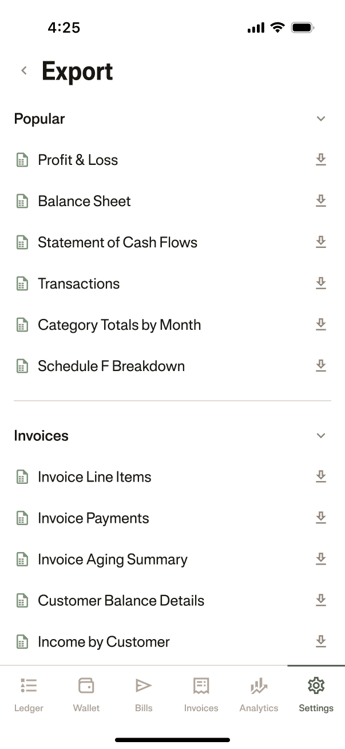Screen dimensions: 345x749
Task: Collapse the Invoices section
Action: point(321,436)
